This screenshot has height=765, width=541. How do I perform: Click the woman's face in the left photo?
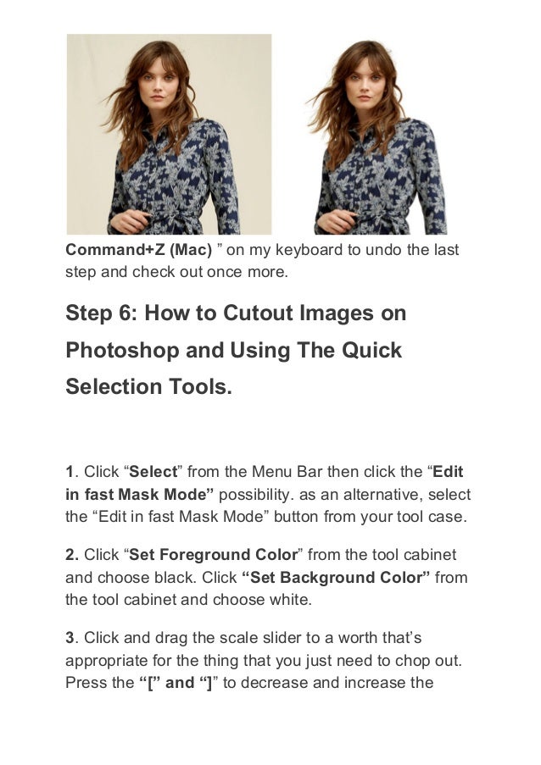[x=157, y=78]
